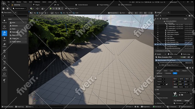Click the PCG Generate button
Screen dimensions: 195x109
pos(178,101)
